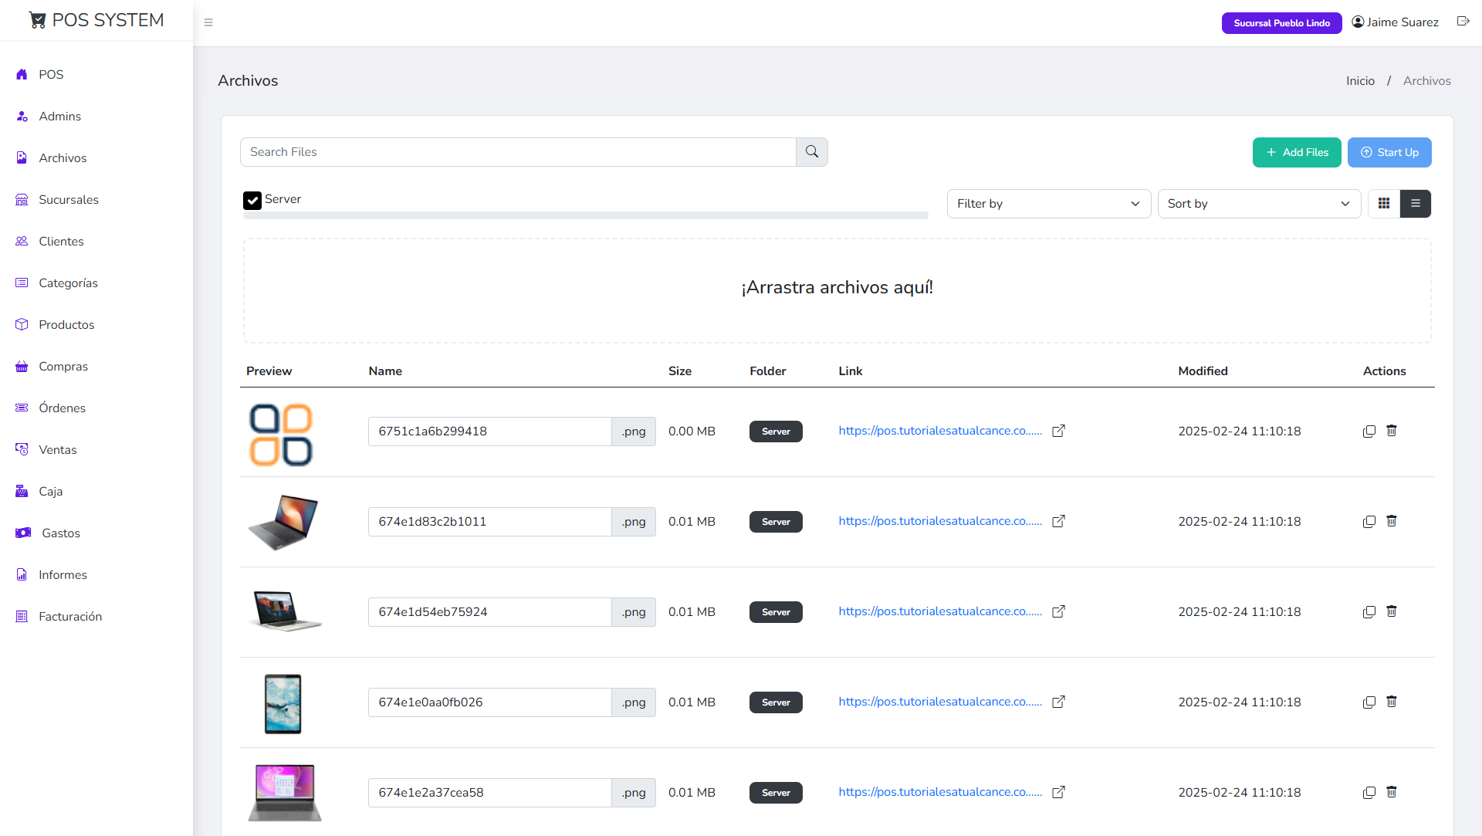
Task: Click the Search Files input field
Action: coord(518,152)
